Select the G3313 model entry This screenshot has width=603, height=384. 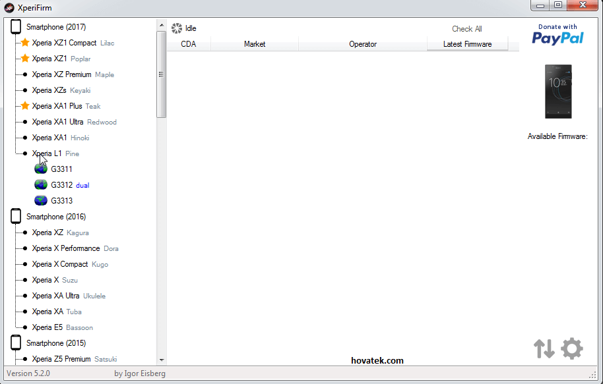click(61, 200)
